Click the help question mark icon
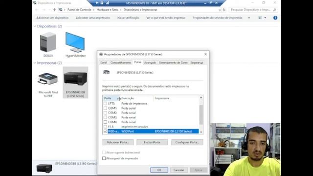The width and height of the screenshot is (313, 176). [275, 18]
